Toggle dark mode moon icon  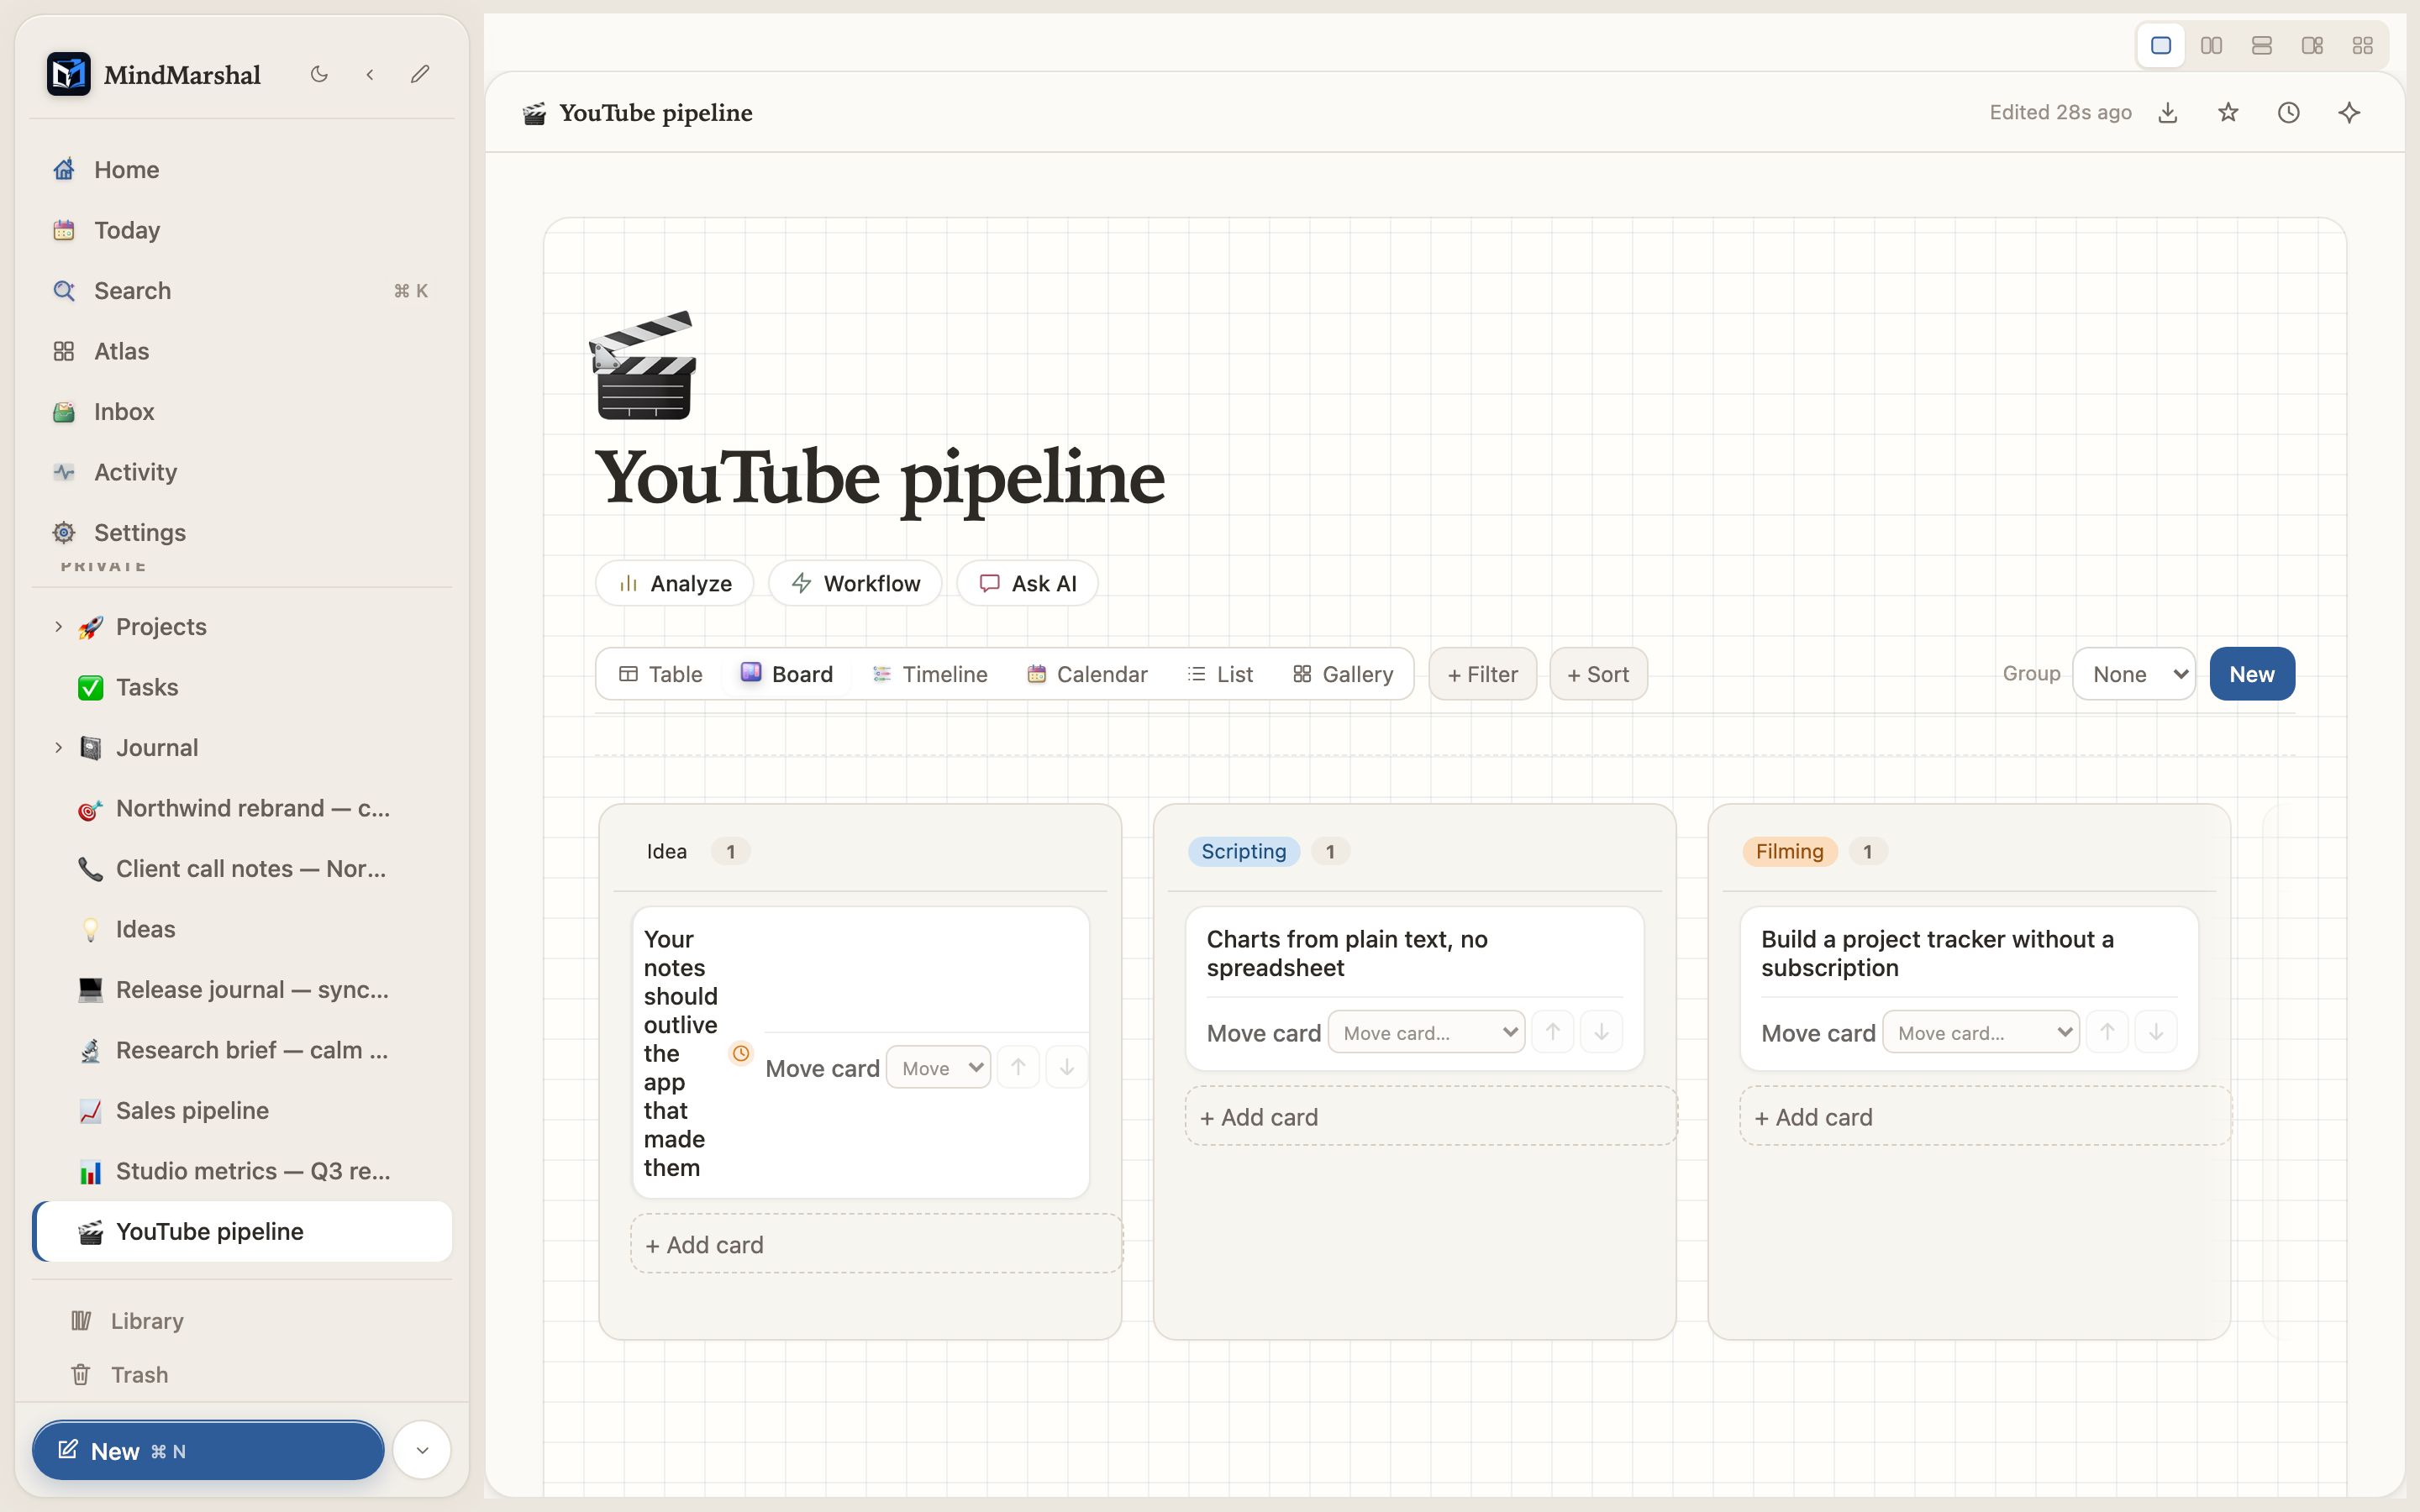(x=319, y=74)
